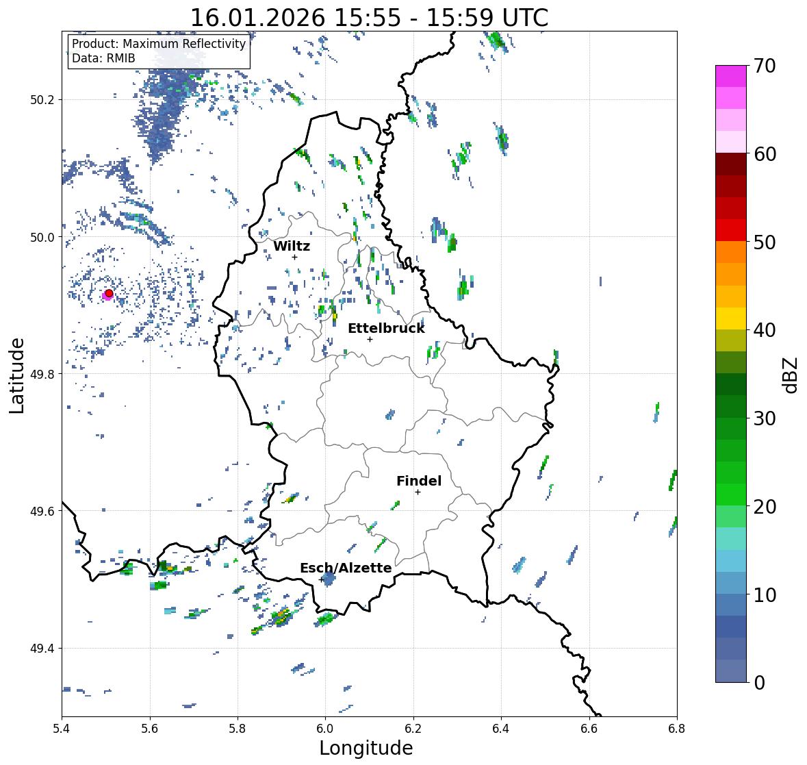Click the colorbar tick label 10
Viewport: 807px width, 765px height.
(x=765, y=594)
